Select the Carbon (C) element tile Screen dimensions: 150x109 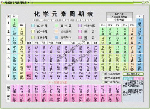[x=110, y=31]
